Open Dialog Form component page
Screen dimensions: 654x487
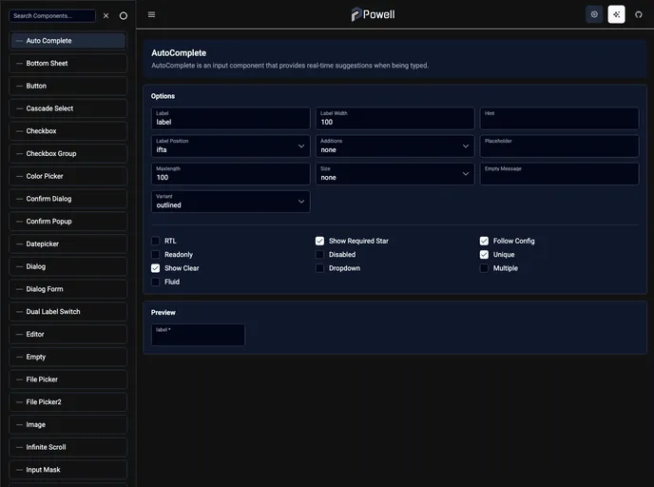pos(68,289)
